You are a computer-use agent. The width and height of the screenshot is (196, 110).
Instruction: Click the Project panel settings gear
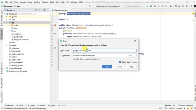click(x=44, y=10)
